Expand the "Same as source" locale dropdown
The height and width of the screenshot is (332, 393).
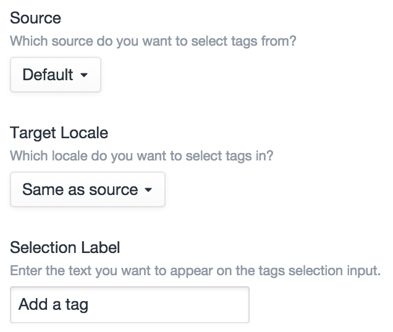(x=87, y=189)
